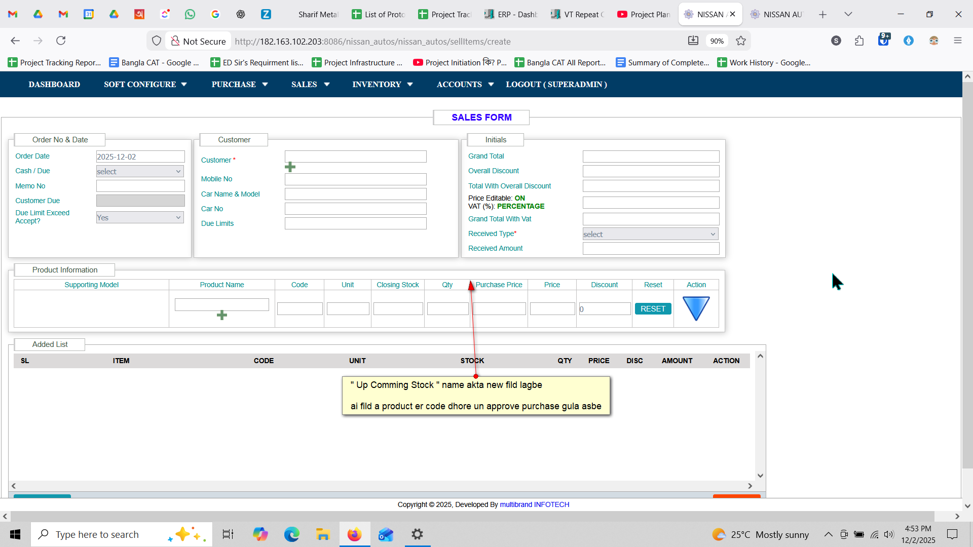
Task: Open the Firefox icon in the taskbar
Action: click(354, 534)
